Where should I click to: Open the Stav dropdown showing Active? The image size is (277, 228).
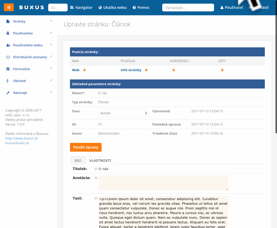coord(123,113)
